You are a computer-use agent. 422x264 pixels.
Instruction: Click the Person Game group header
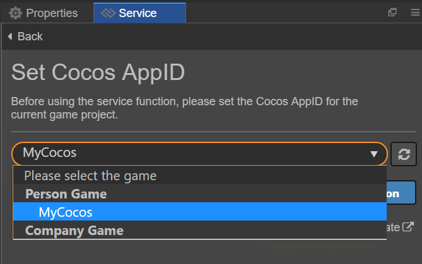point(66,193)
